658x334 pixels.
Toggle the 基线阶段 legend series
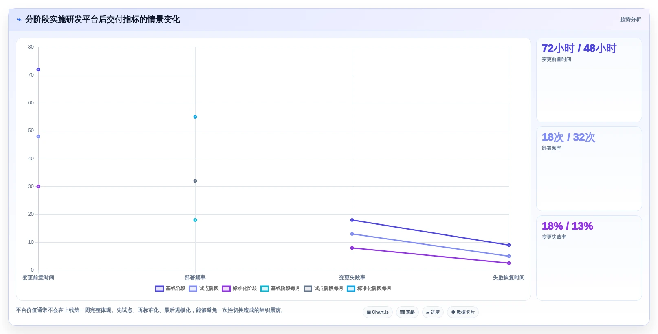(x=170, y=289)
